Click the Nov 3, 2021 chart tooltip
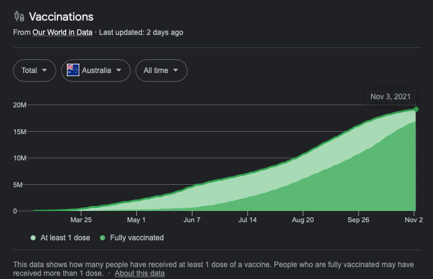 coord(391,97)
